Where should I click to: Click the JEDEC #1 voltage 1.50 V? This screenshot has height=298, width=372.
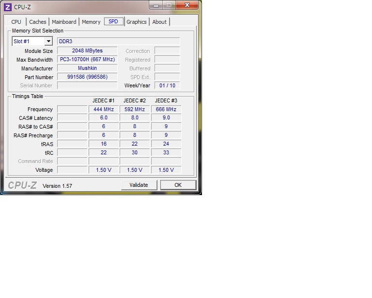[x=104, y=170]
